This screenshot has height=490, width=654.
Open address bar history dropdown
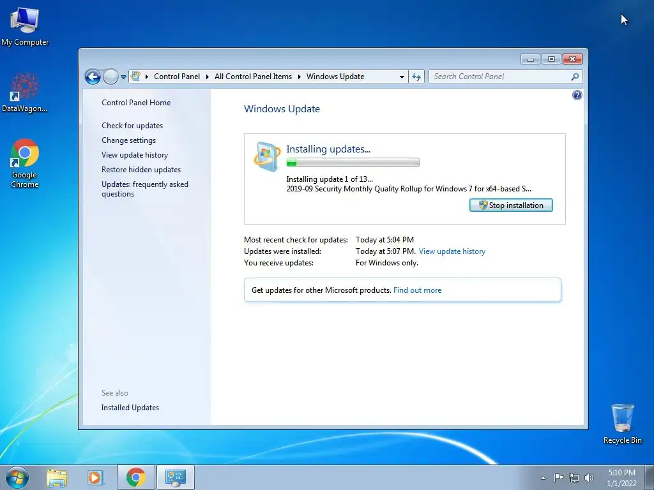tap(402, 77)
